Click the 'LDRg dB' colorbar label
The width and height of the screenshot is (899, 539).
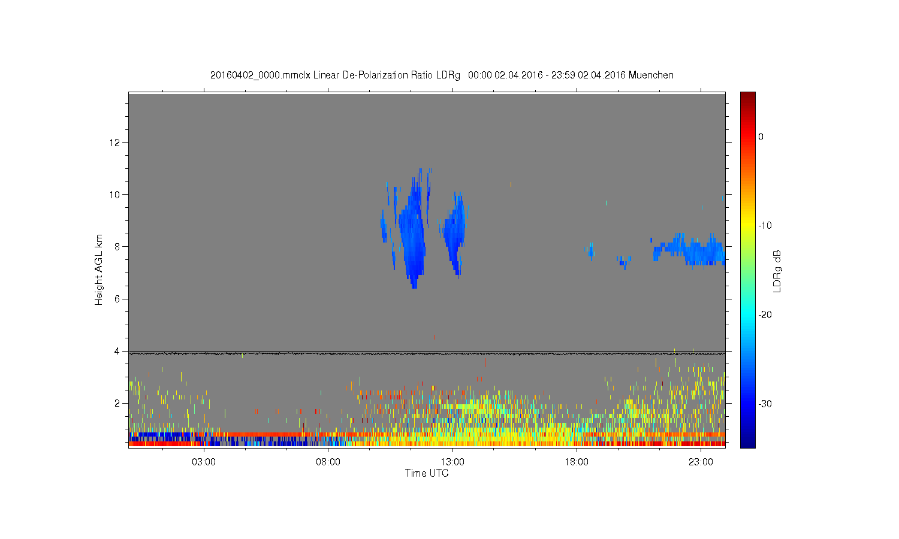(777, 271)
